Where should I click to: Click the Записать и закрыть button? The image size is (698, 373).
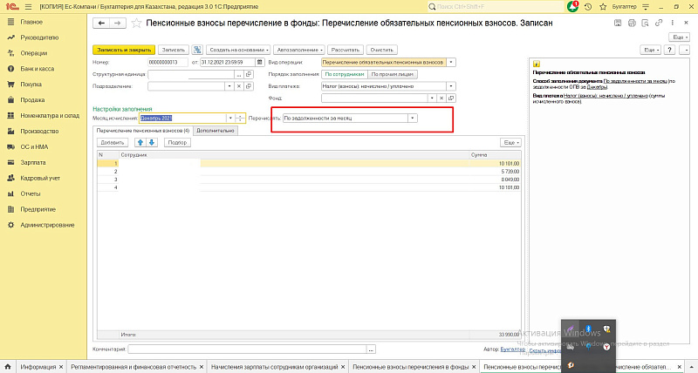coord(123,50)
